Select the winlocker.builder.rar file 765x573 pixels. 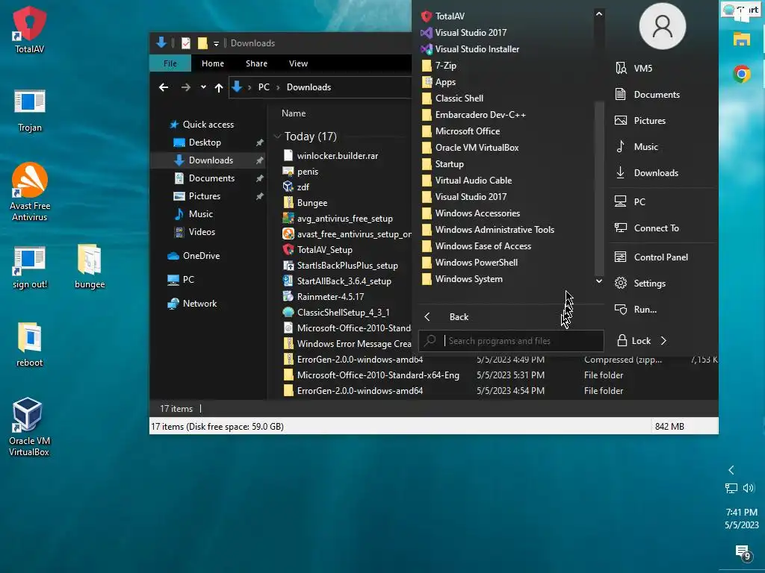[x=338, y=156]
